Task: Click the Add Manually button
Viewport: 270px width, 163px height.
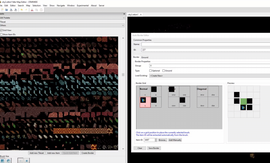Action: tap(175, 140)
